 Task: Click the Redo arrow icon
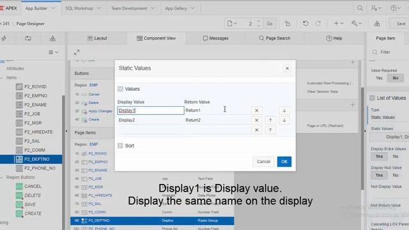pos(318,24)
